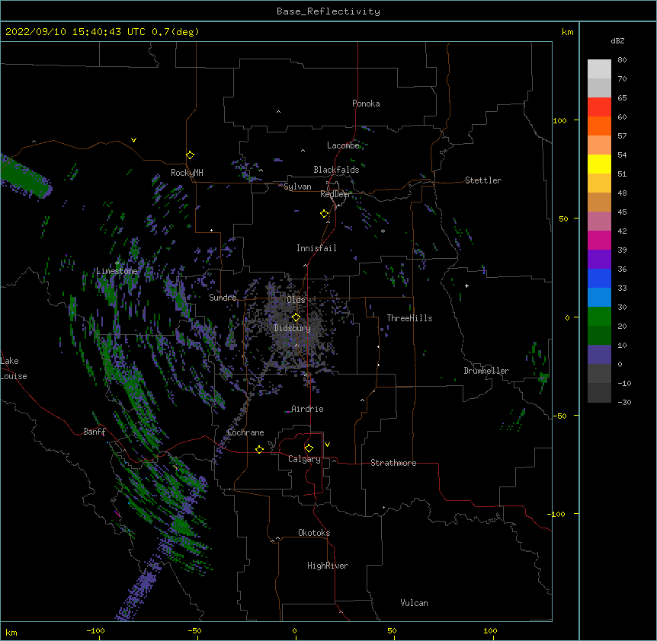Viewport: 657px width, 641px height.
Task: Click the yellow diamond marker south of RedDeer
Action: pyautogui.click(x=325, y=214)
